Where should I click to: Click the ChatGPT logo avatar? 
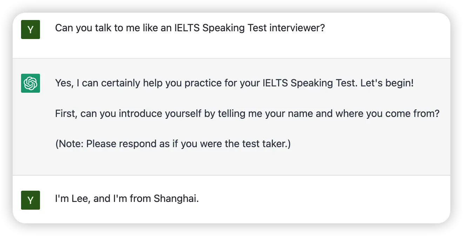click(x=31, y=83)
